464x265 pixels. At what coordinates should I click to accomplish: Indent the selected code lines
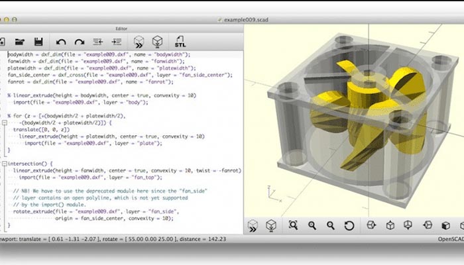click(116, 41)
